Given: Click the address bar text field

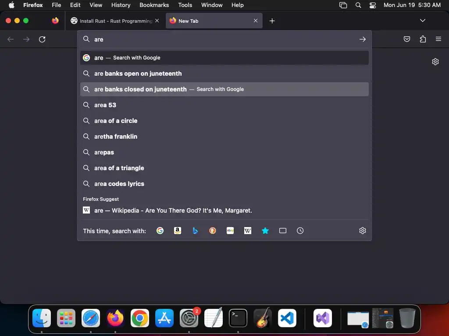Looking at the screenshot, I should (225, 39).
